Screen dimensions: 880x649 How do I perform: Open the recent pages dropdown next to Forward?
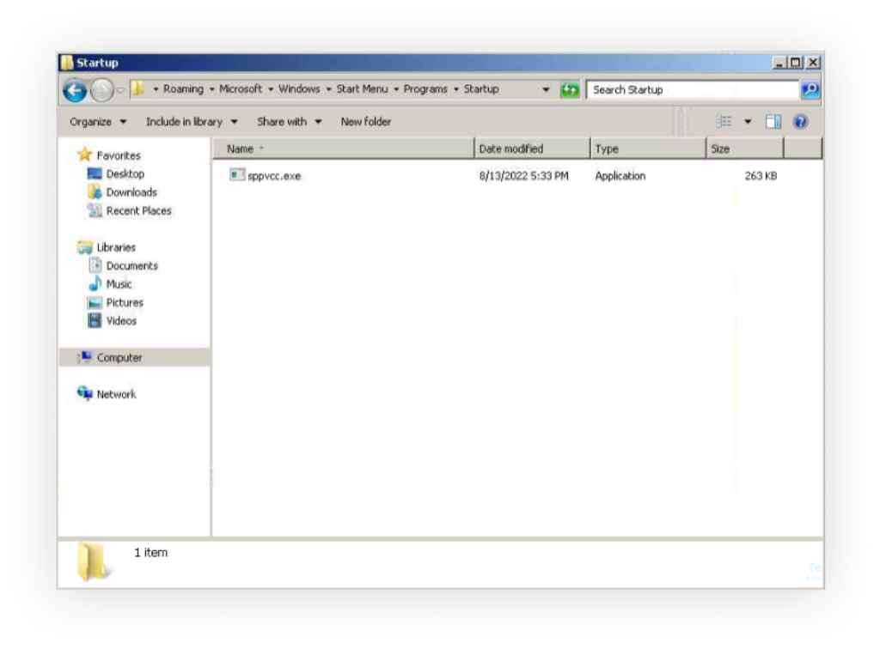coord(120,90)
